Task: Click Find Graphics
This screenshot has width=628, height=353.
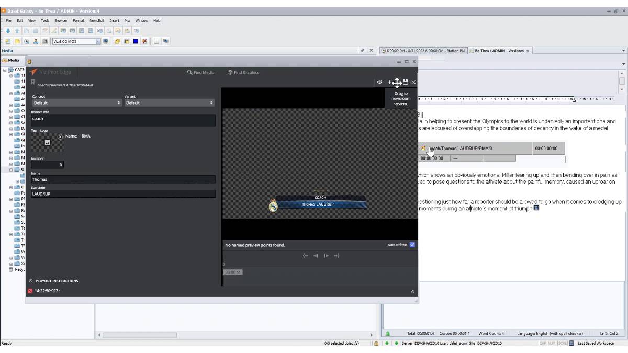Action: pos(243,72)
